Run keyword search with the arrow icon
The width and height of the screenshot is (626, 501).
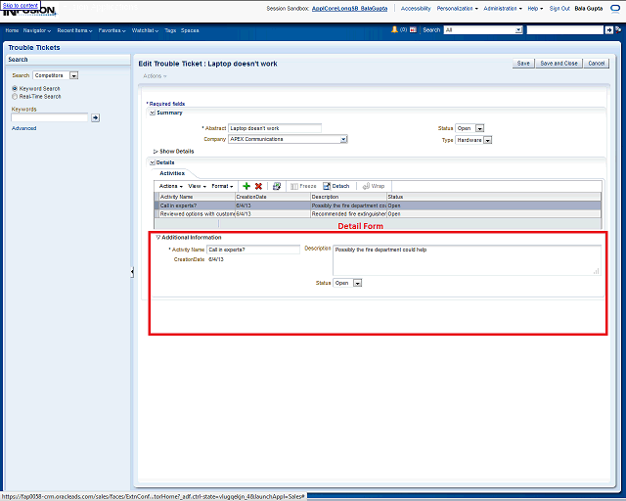(x=96, y=117)
